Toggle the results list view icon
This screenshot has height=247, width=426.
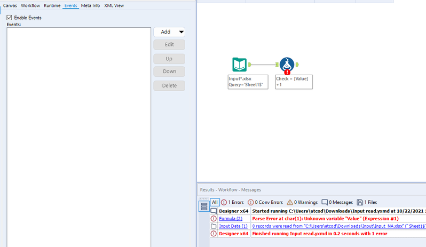pos(204,206)
